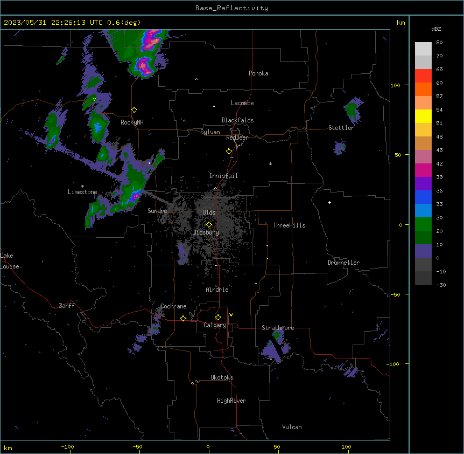The height and width of the screenshot is (454, 464).
Task: Click the Airdrie label
Action: click(217, 290)
